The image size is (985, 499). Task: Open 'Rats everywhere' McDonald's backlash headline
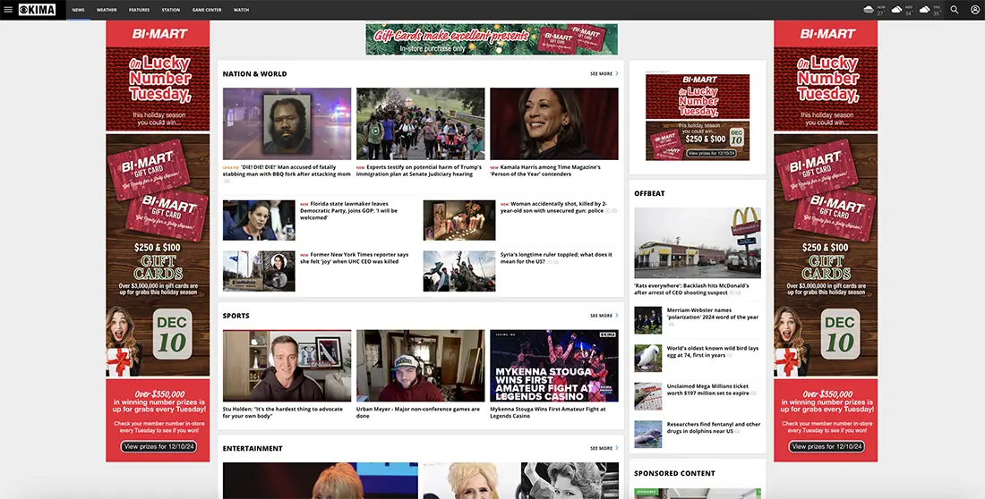[x=691, y=289]
